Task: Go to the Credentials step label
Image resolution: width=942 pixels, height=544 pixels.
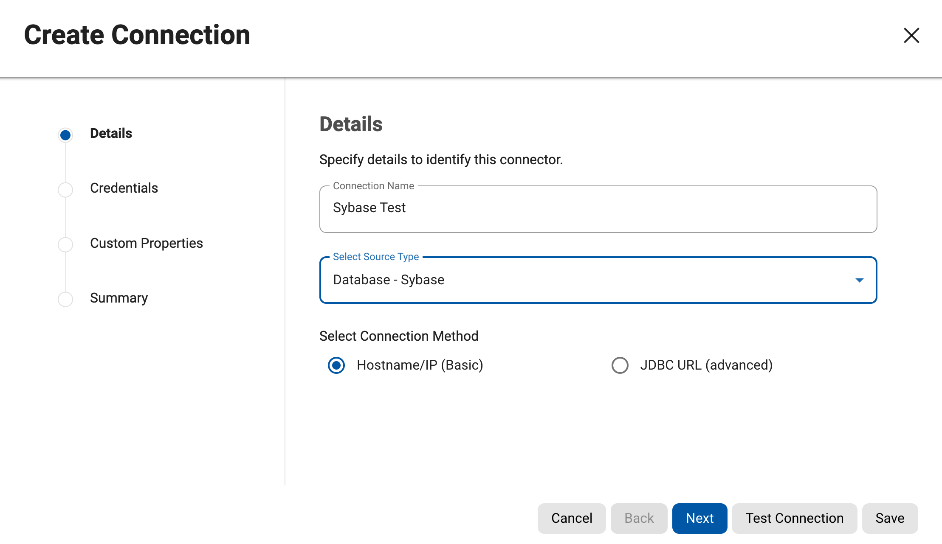Action: (x=124, y=188)
